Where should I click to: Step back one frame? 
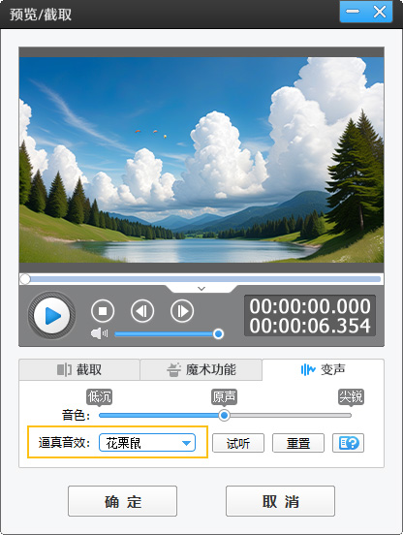(142, 311)
